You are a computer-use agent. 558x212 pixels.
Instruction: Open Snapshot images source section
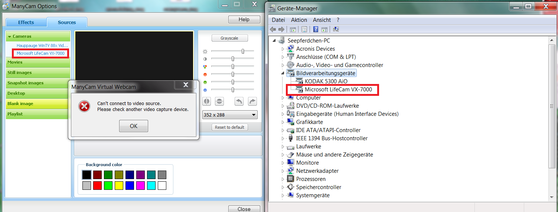click(x=38, y=83)
